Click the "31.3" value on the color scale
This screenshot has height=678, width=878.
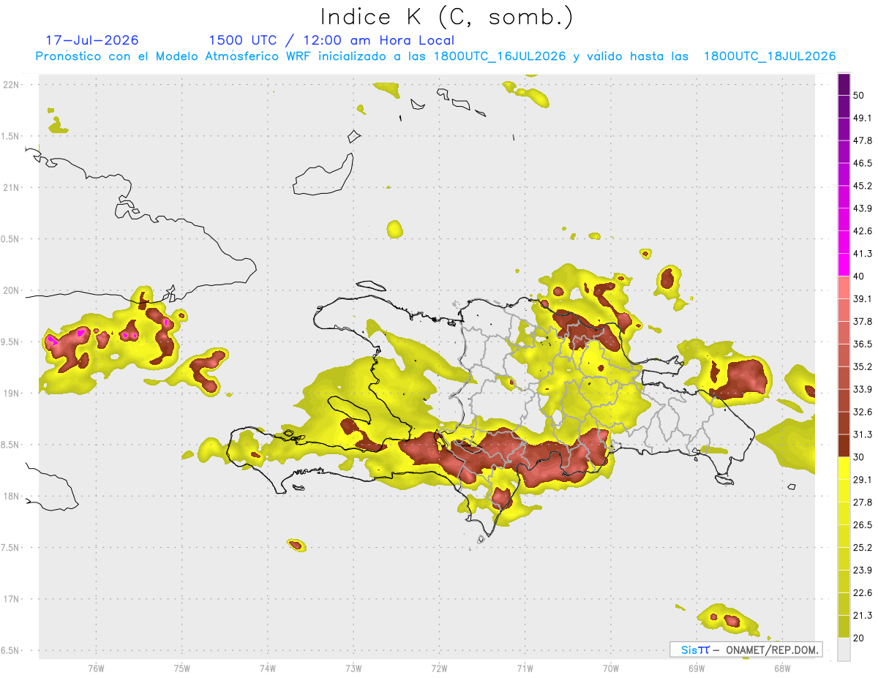pos(863,434)
